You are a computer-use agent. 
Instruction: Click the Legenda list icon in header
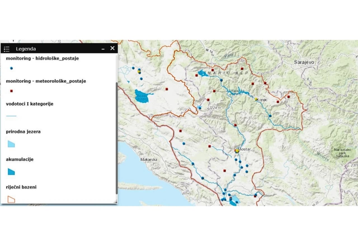pyautogui.click(x=7, y=49)
